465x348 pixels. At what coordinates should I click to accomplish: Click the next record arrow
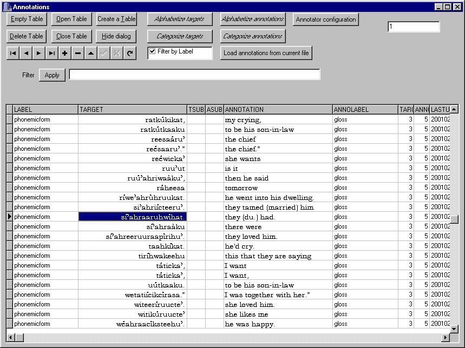[39, 53]
